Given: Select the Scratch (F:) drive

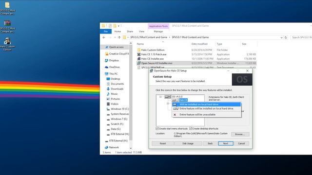Looking at the screenshot, I should tap(117, 124).
